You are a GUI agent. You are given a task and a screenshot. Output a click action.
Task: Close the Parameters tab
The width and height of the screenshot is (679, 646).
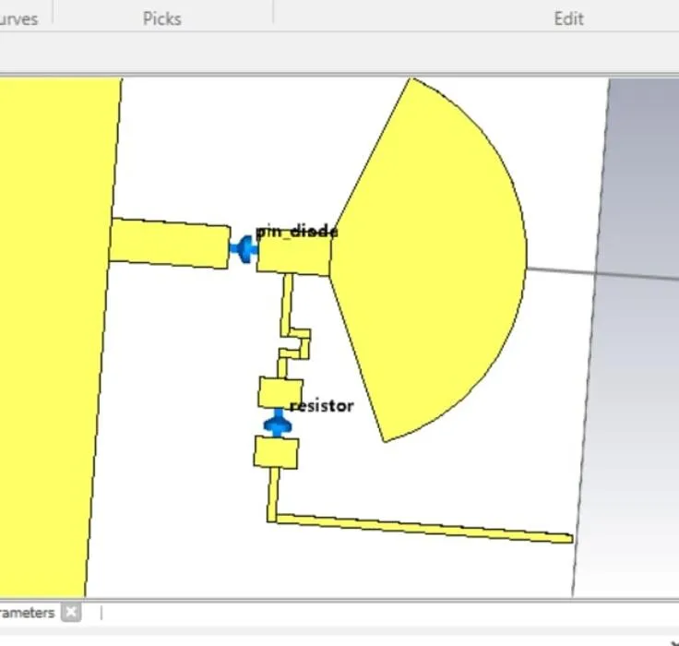72,612
